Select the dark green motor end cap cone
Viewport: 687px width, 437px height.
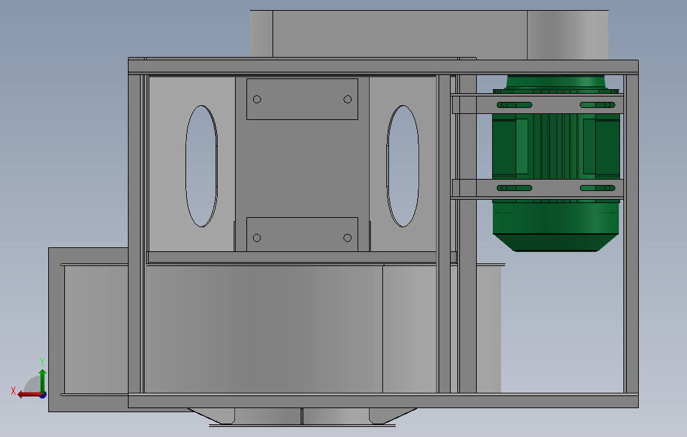[x=556, y=243]
